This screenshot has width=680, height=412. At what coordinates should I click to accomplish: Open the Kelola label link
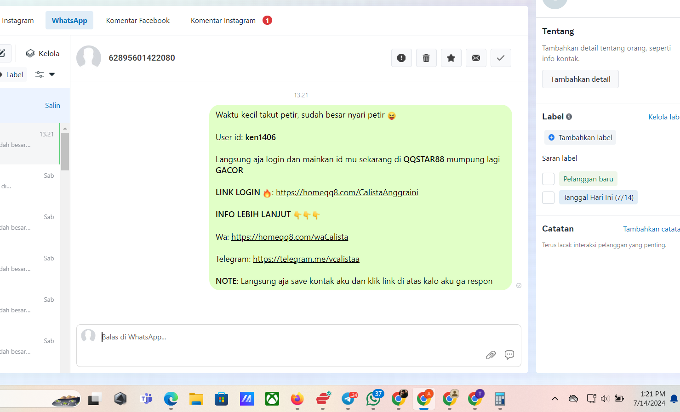[664, 117]
